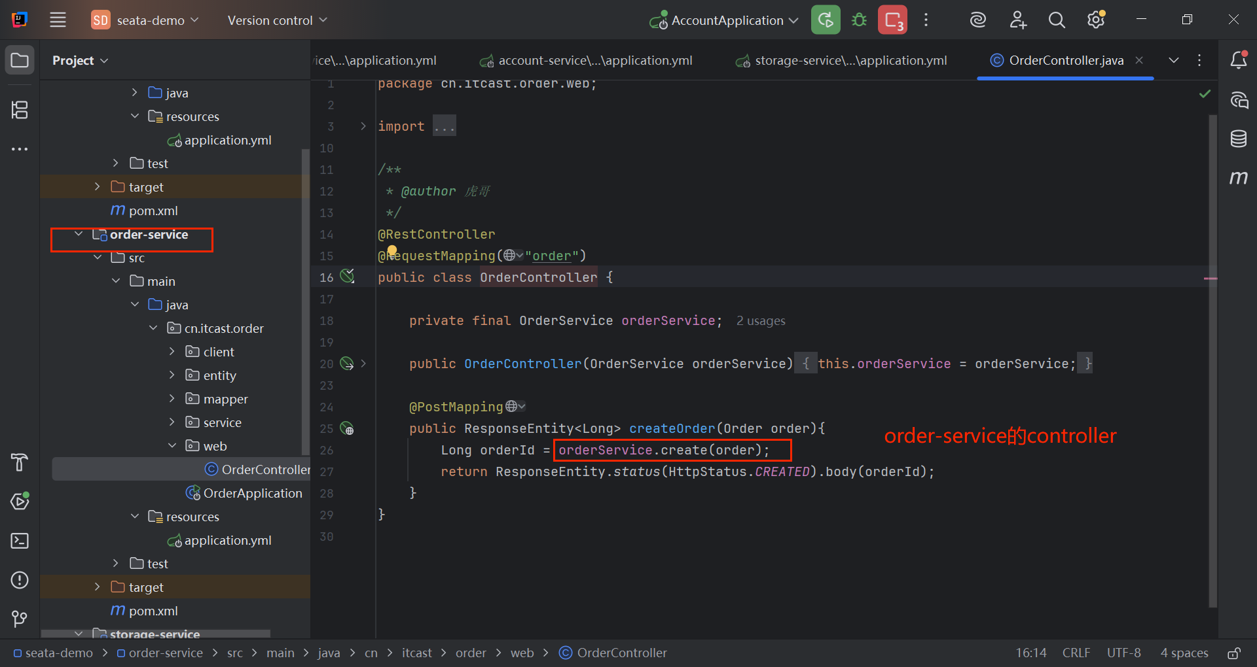Open the 4 spaces indent settings

point(1184,653)
